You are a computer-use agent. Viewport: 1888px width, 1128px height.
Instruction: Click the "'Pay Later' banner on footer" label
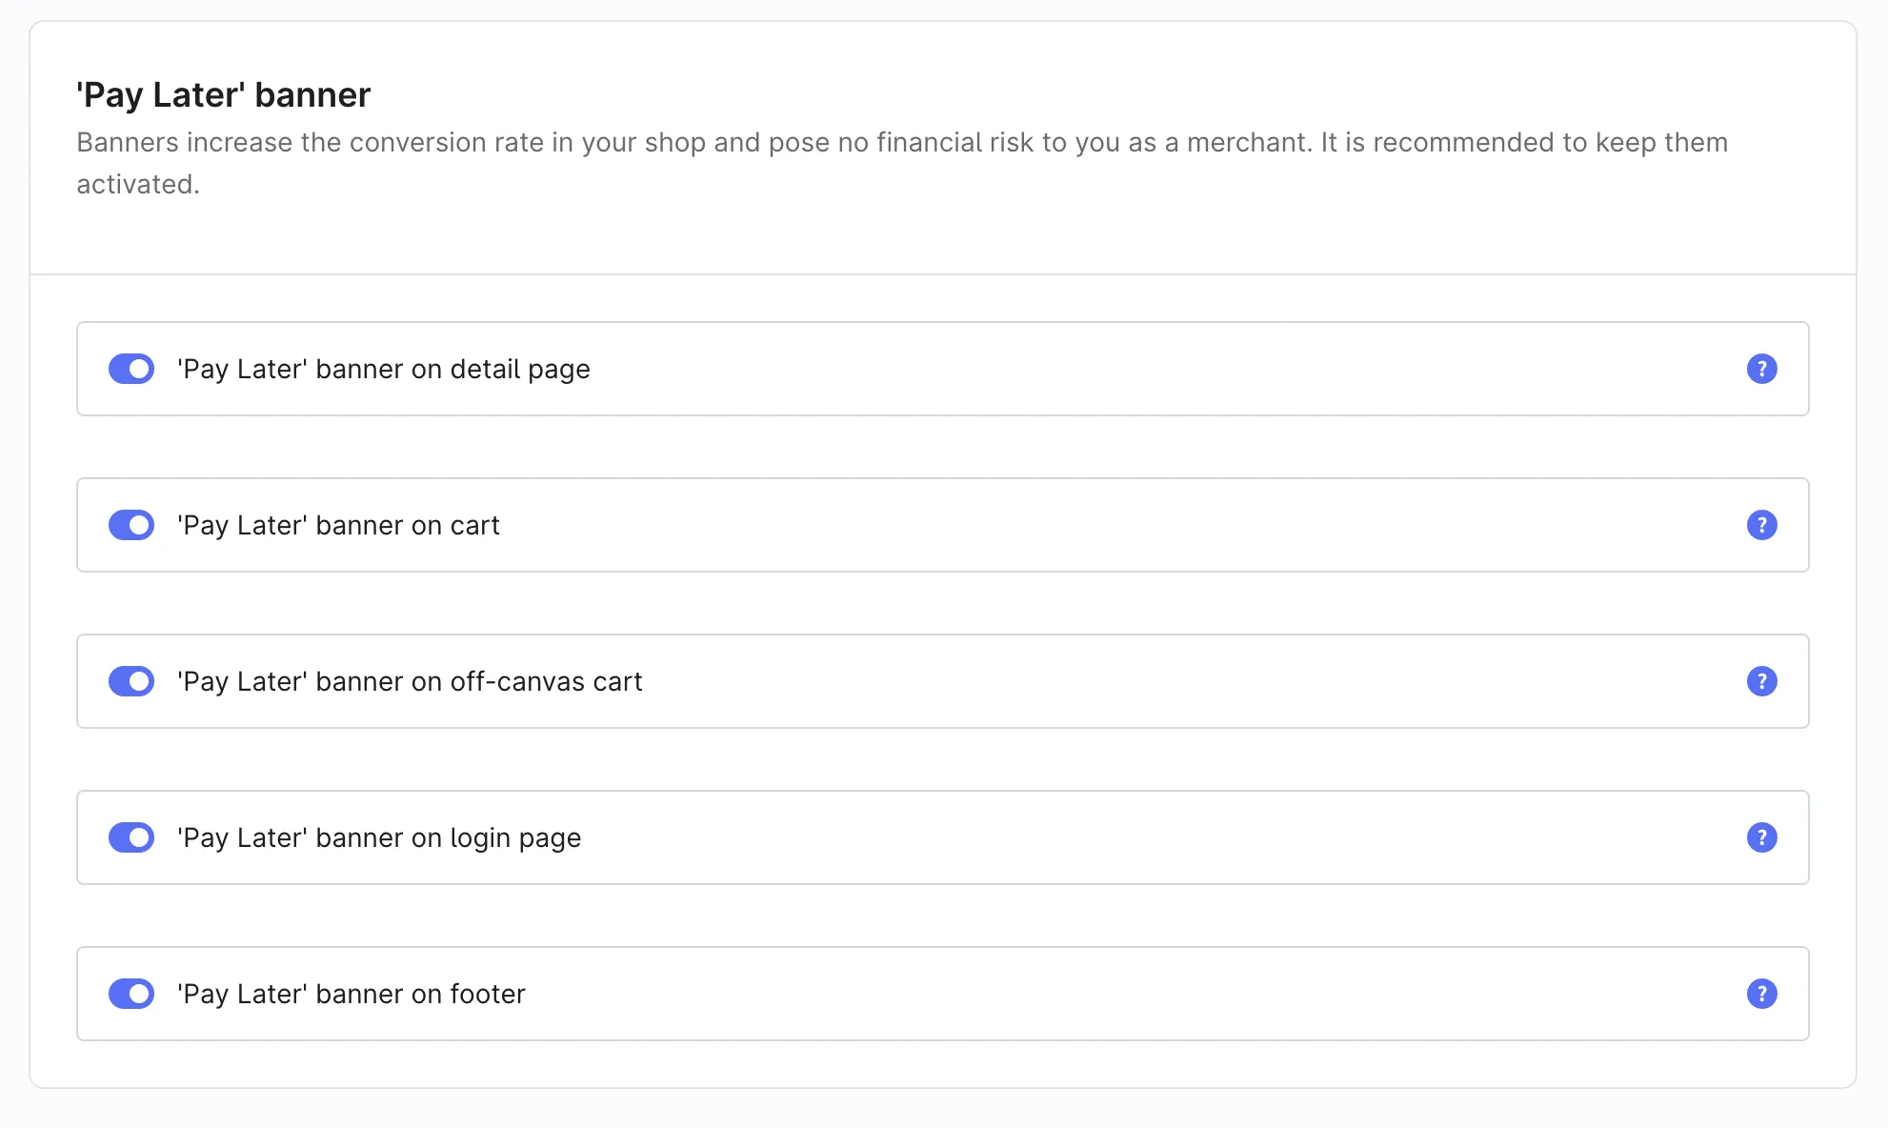(351, 994)
